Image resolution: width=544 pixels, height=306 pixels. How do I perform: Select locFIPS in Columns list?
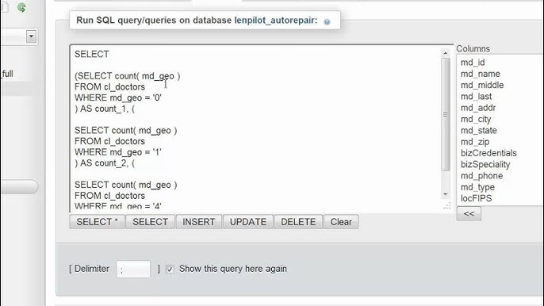click(476, 198)
